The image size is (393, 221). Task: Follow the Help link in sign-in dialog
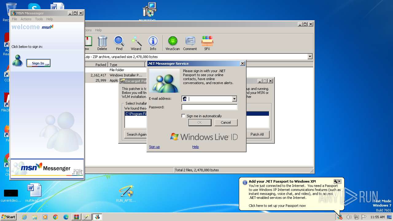click(x=196, y=147)
